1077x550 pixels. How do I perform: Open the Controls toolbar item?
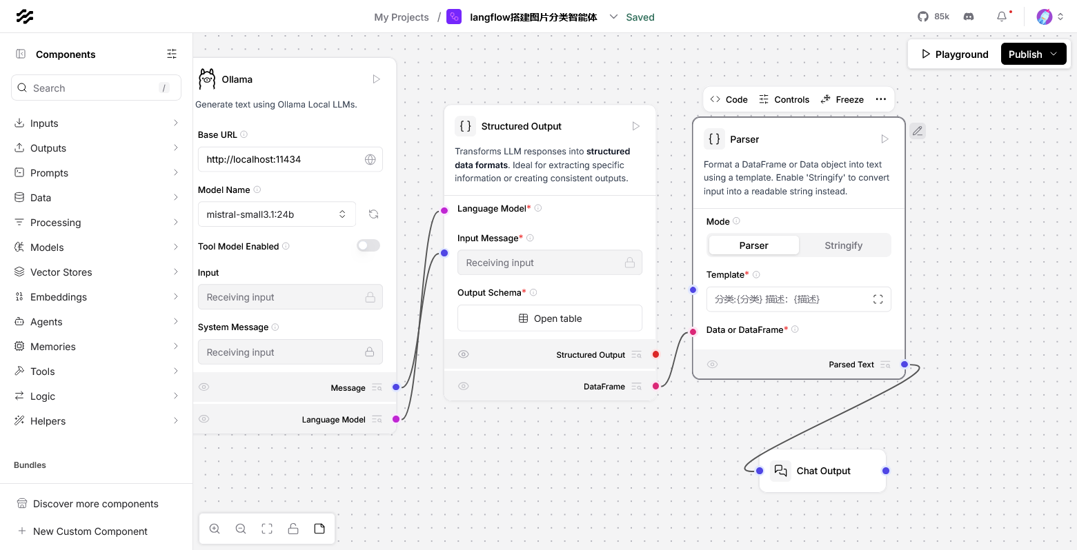pyautogui.click(x=784, y=99)
